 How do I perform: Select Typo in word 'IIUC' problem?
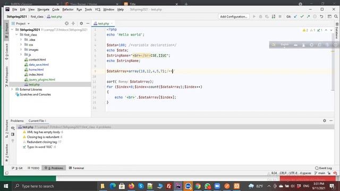click(x=39, y=147)
